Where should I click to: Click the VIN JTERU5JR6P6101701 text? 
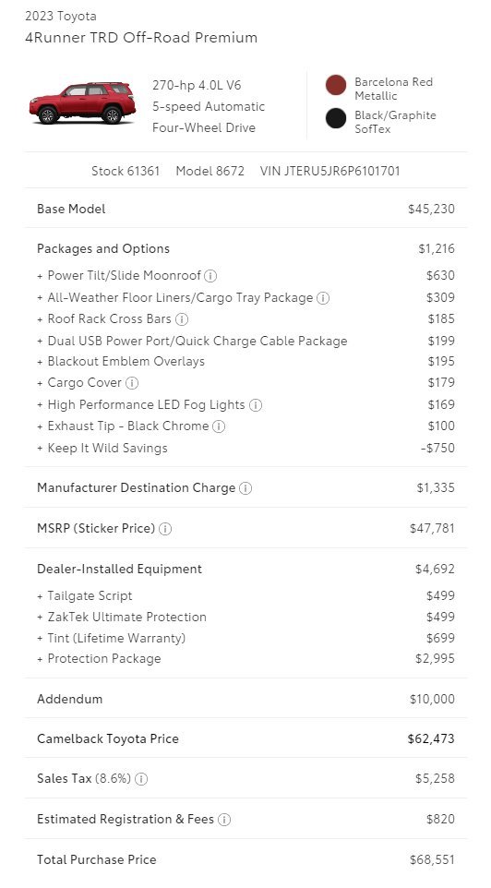[x=330, y=171]
